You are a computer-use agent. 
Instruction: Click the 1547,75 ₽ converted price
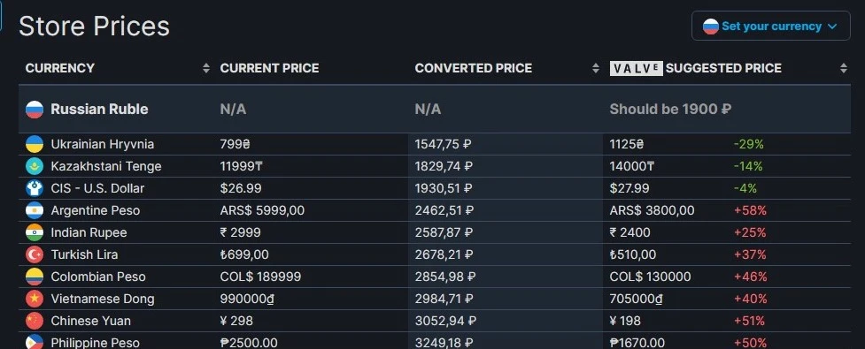pyautogui.click(x=443, y=144)
